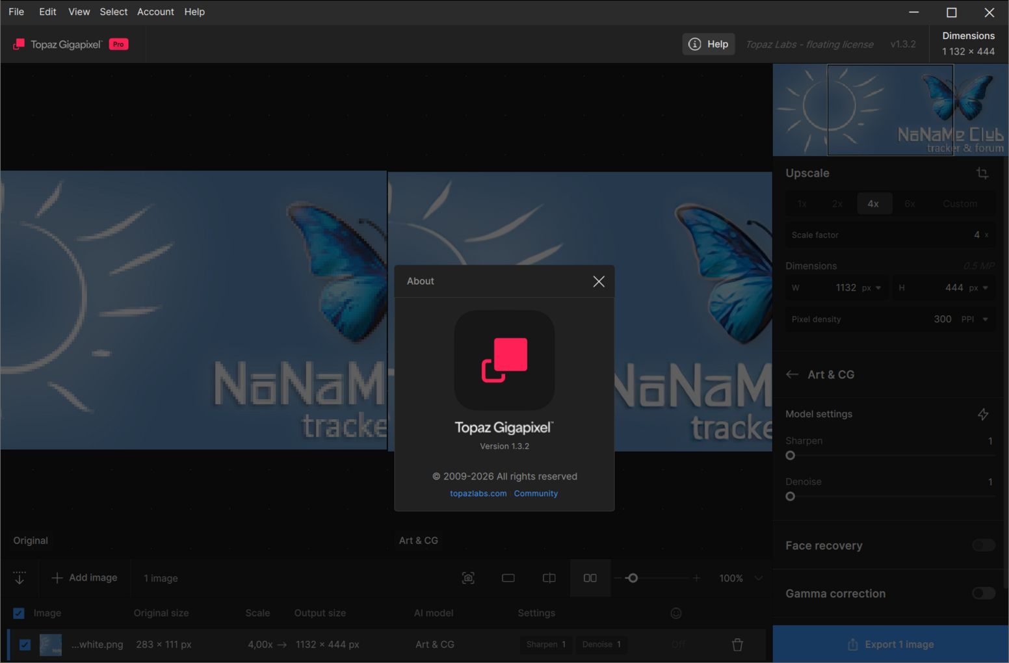
Task: Open the topazlabs.com link
Action: coord(478,493)
